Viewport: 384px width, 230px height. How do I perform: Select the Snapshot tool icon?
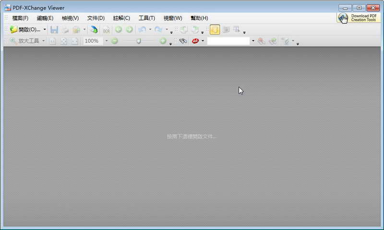pos(226,30)
